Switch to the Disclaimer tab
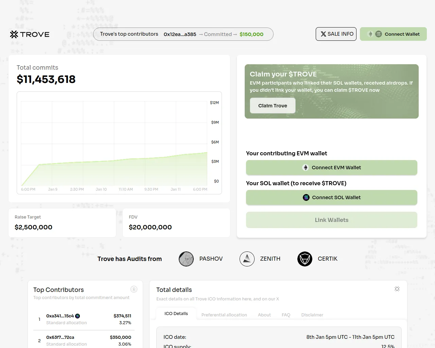 tap(312, 315)
